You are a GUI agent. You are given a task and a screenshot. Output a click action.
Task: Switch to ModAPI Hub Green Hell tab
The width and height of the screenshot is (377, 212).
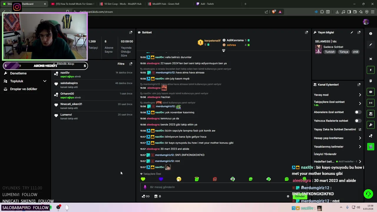click(169, 4)
